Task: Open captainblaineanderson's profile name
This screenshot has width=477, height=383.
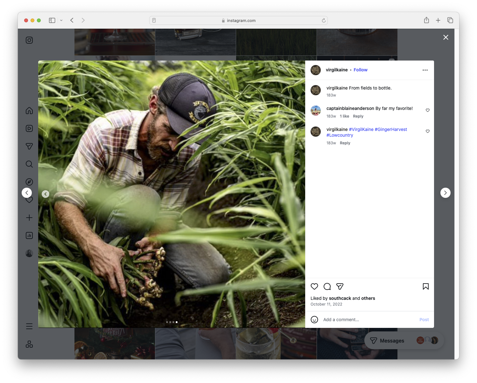Action: click(x=350, y=108)
